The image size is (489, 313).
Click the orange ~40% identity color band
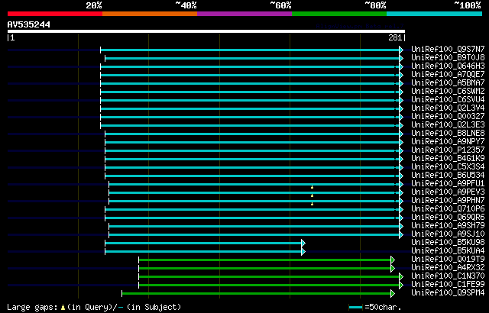[x=150, y=14]
